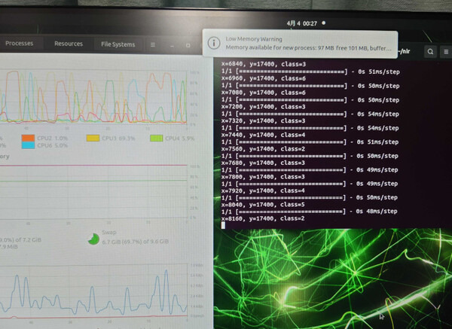This screenshot has height=329, width=452.
Task: Minimize the System Monitor window
Action: (x=171, y=45)
